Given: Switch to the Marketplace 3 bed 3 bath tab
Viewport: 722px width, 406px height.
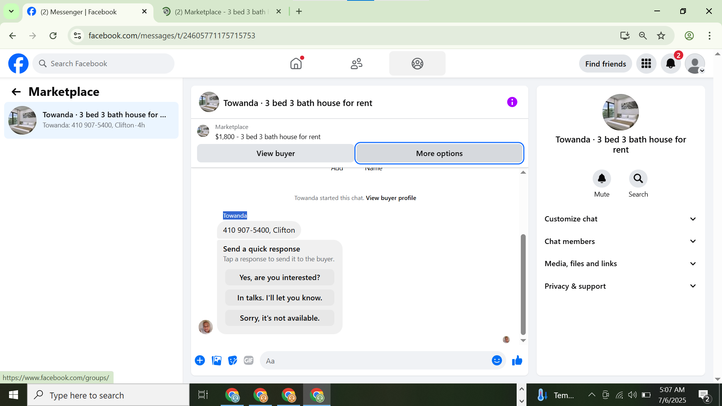Looking at the screenshot, I should [x=222, y=12].
